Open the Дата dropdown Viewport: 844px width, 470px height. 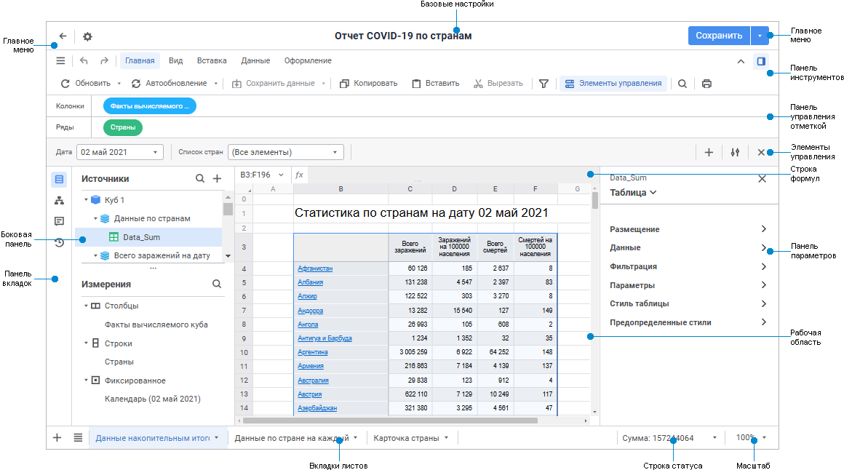pos(121,152)
